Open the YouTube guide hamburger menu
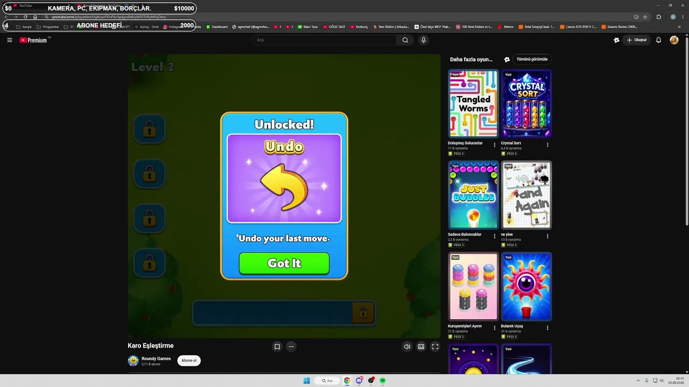 click(10, 40)
